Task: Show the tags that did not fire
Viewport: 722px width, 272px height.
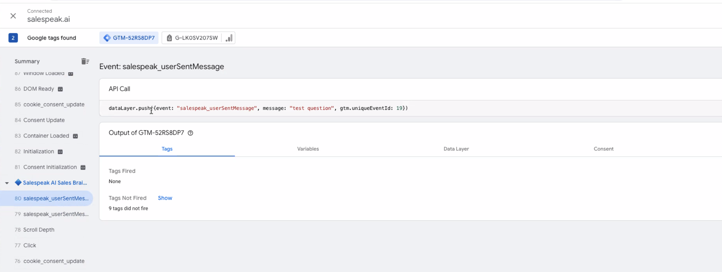Action: (165, 198)
